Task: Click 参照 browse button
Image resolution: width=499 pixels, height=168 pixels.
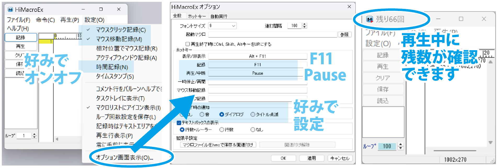Action: click(345, 34)
